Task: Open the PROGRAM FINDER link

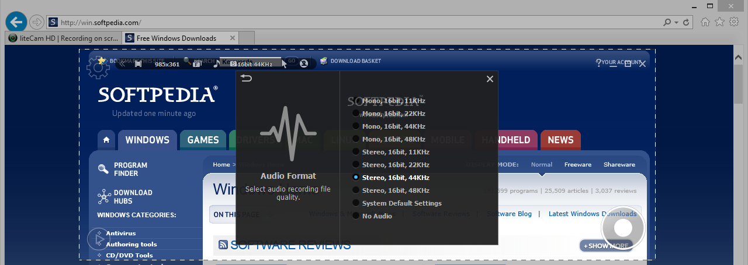Action: pyautogui.click(x=130, y=169)
